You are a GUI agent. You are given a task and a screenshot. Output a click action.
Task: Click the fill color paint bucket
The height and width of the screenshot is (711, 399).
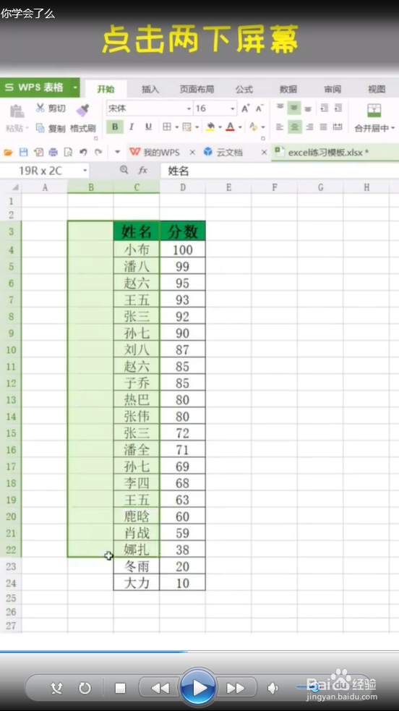click(210, 127)
